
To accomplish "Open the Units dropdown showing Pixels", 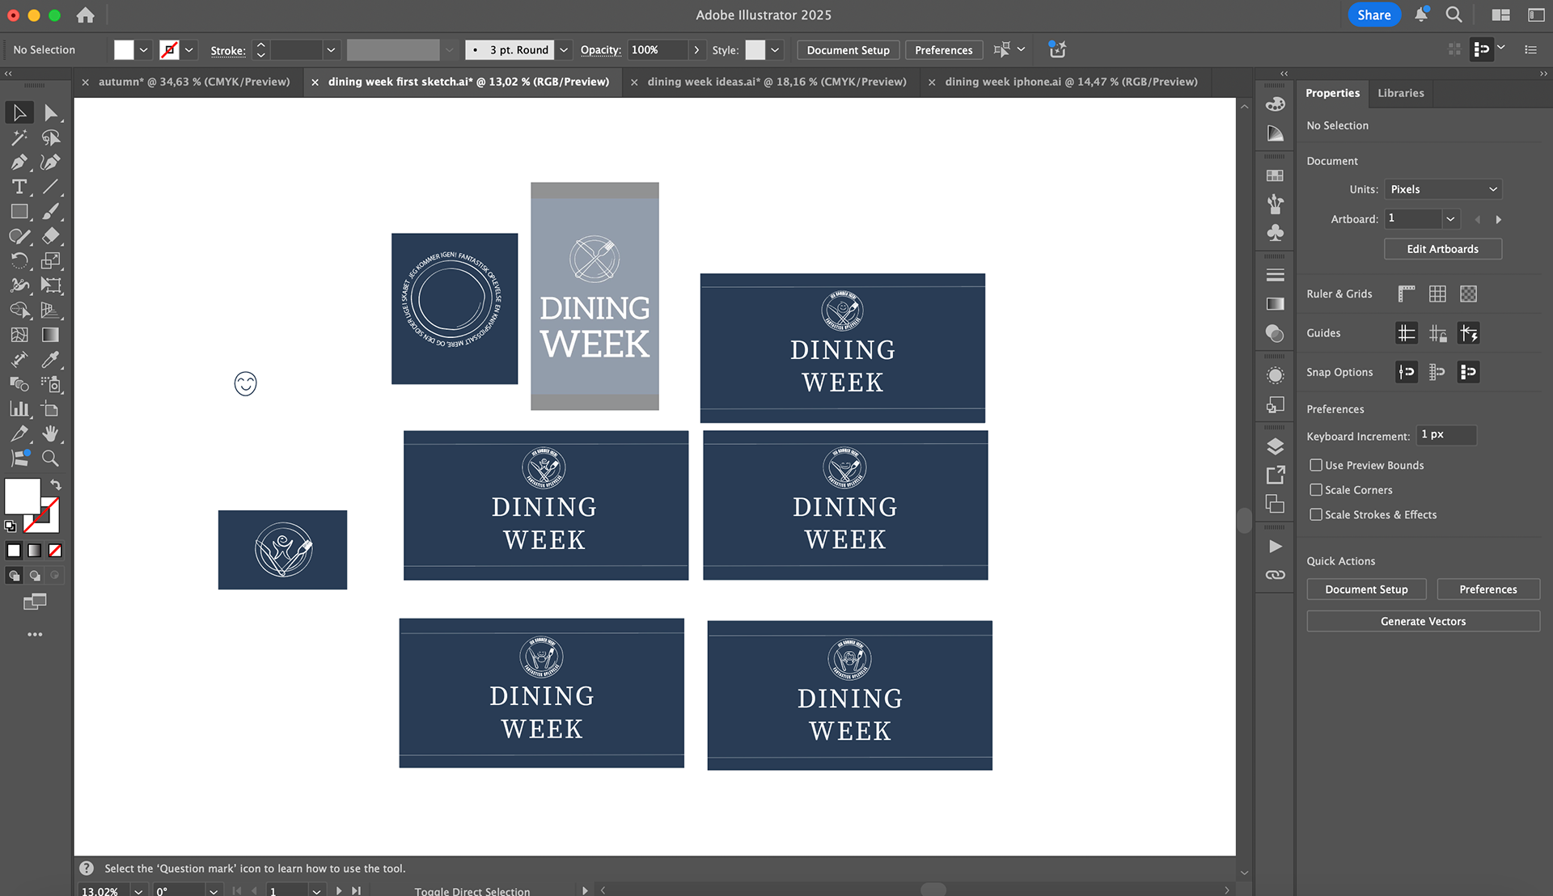I will click(1443, 189).
